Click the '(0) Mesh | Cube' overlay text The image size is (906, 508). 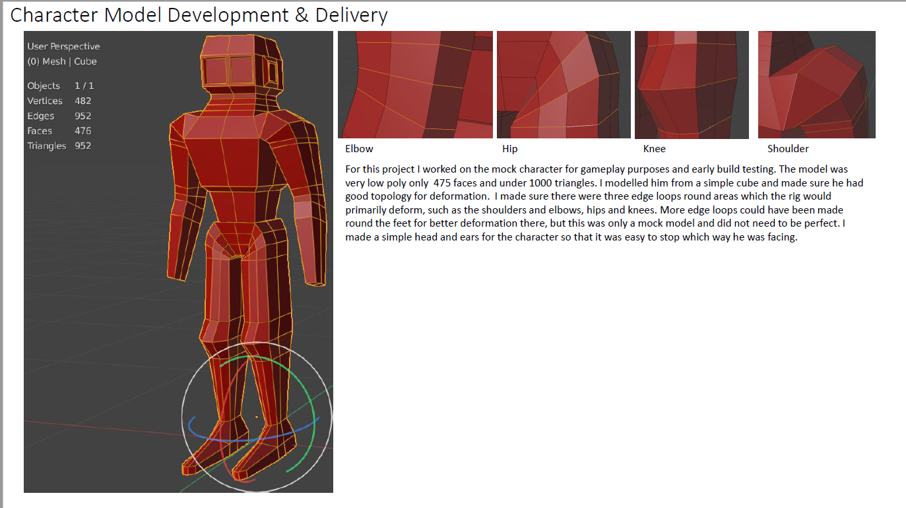tap(62, 61)
